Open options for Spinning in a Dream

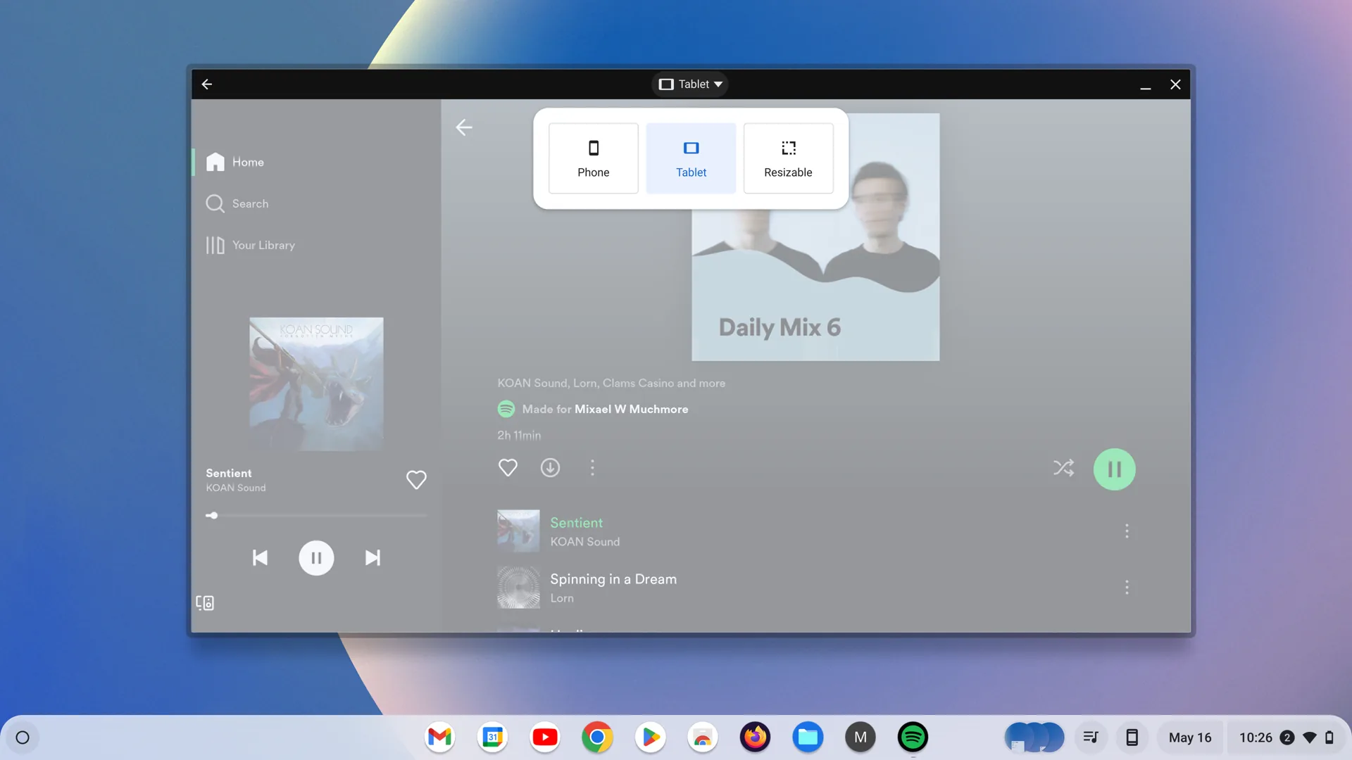coord(1127,588)
